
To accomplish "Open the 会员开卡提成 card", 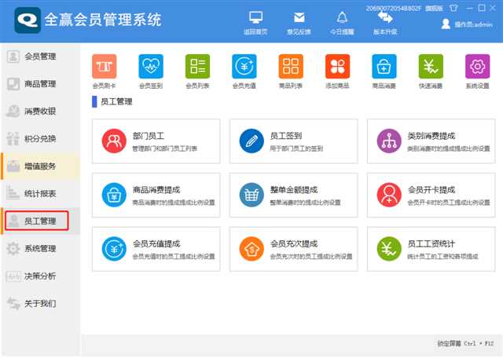I will [x=431, y=195].
